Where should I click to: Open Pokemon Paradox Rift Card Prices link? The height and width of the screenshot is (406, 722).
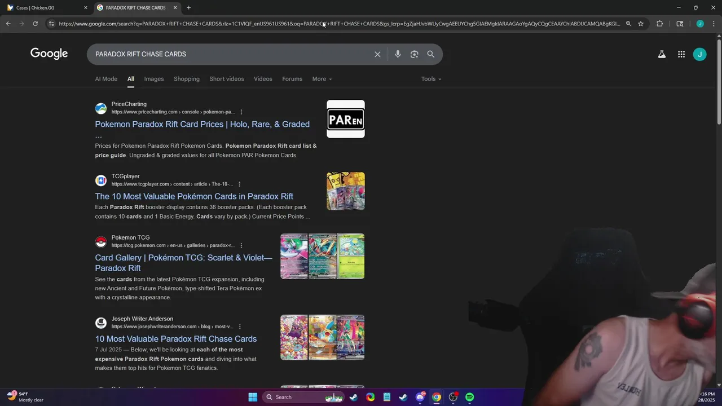(x=202, y=124)
